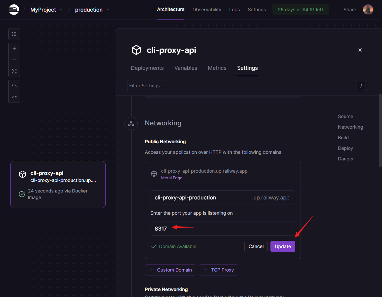Select the cli-proxy-api service card
382x297 pixels.
tap(58, 185)
